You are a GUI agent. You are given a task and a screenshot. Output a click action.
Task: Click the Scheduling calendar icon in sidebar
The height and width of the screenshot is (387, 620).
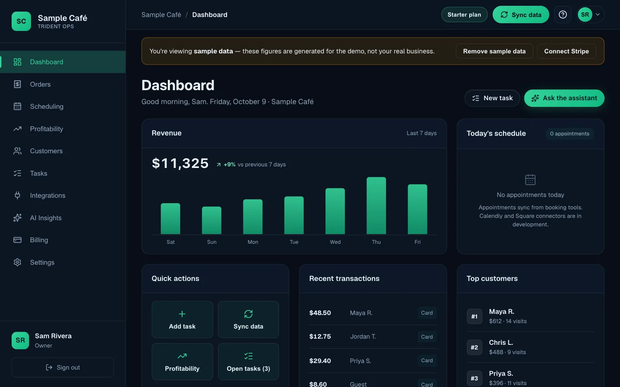(17, 106)
